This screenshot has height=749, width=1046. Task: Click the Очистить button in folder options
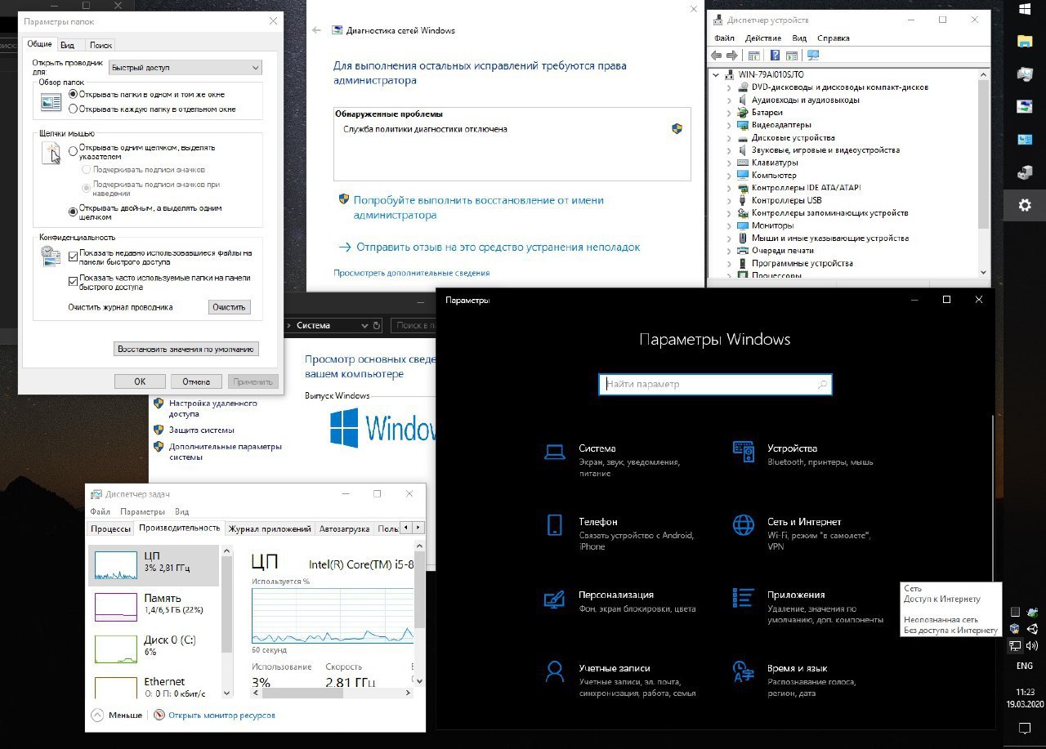[229, 307]
